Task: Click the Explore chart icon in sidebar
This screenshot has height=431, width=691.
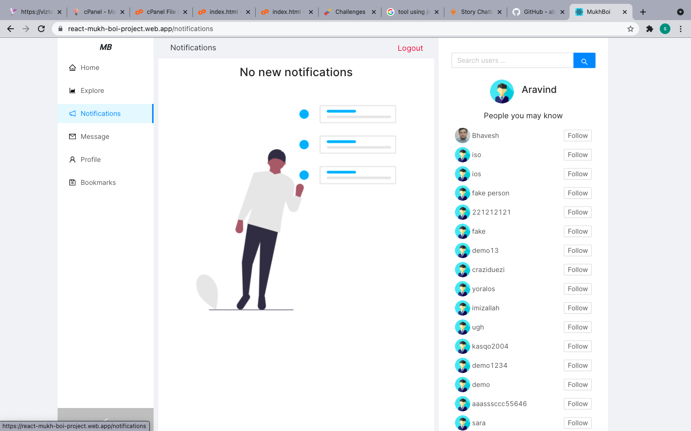Action: click(72, 91)
